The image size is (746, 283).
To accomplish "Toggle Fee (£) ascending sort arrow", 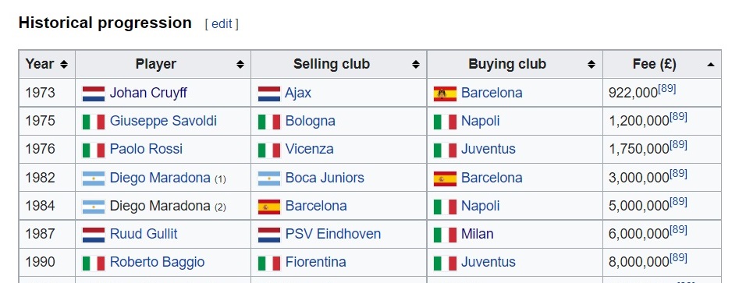I will (711, 64).
